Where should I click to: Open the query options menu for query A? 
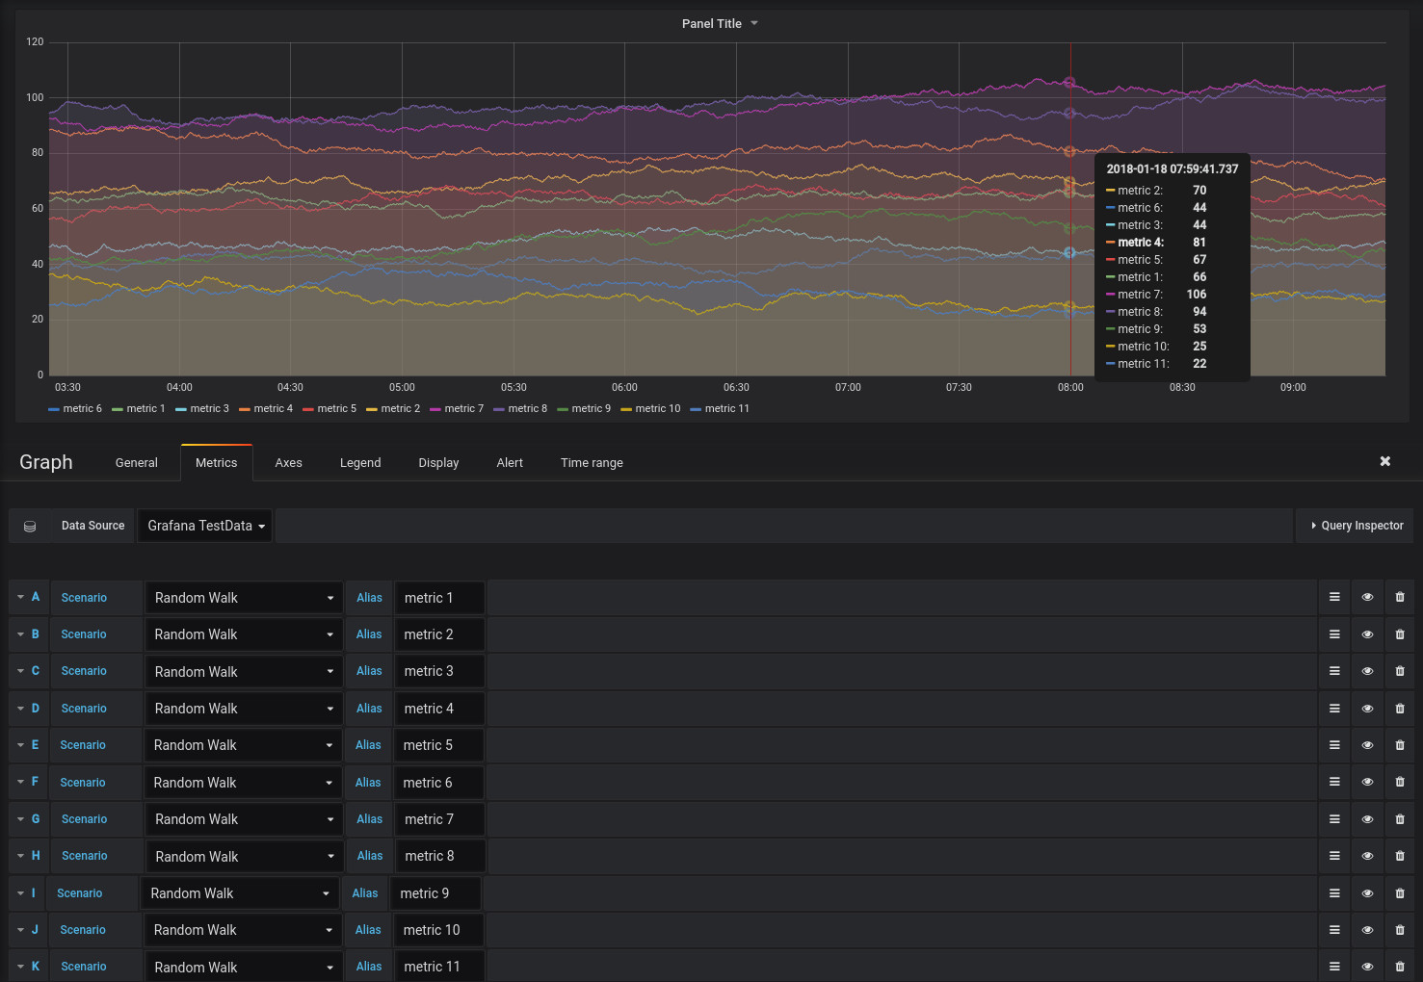click(1333, 597)
